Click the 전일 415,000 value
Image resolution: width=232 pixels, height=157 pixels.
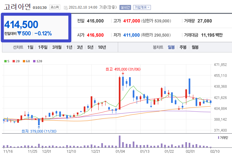[x=95, y=21]
